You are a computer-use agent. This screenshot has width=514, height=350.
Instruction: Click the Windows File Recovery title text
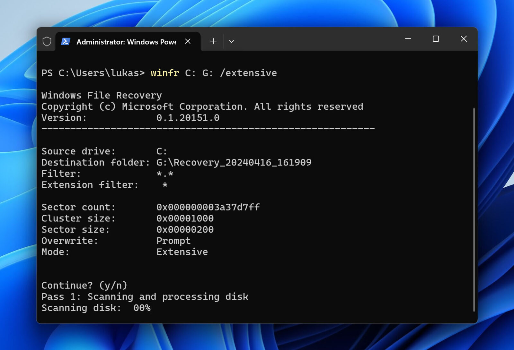101,95
